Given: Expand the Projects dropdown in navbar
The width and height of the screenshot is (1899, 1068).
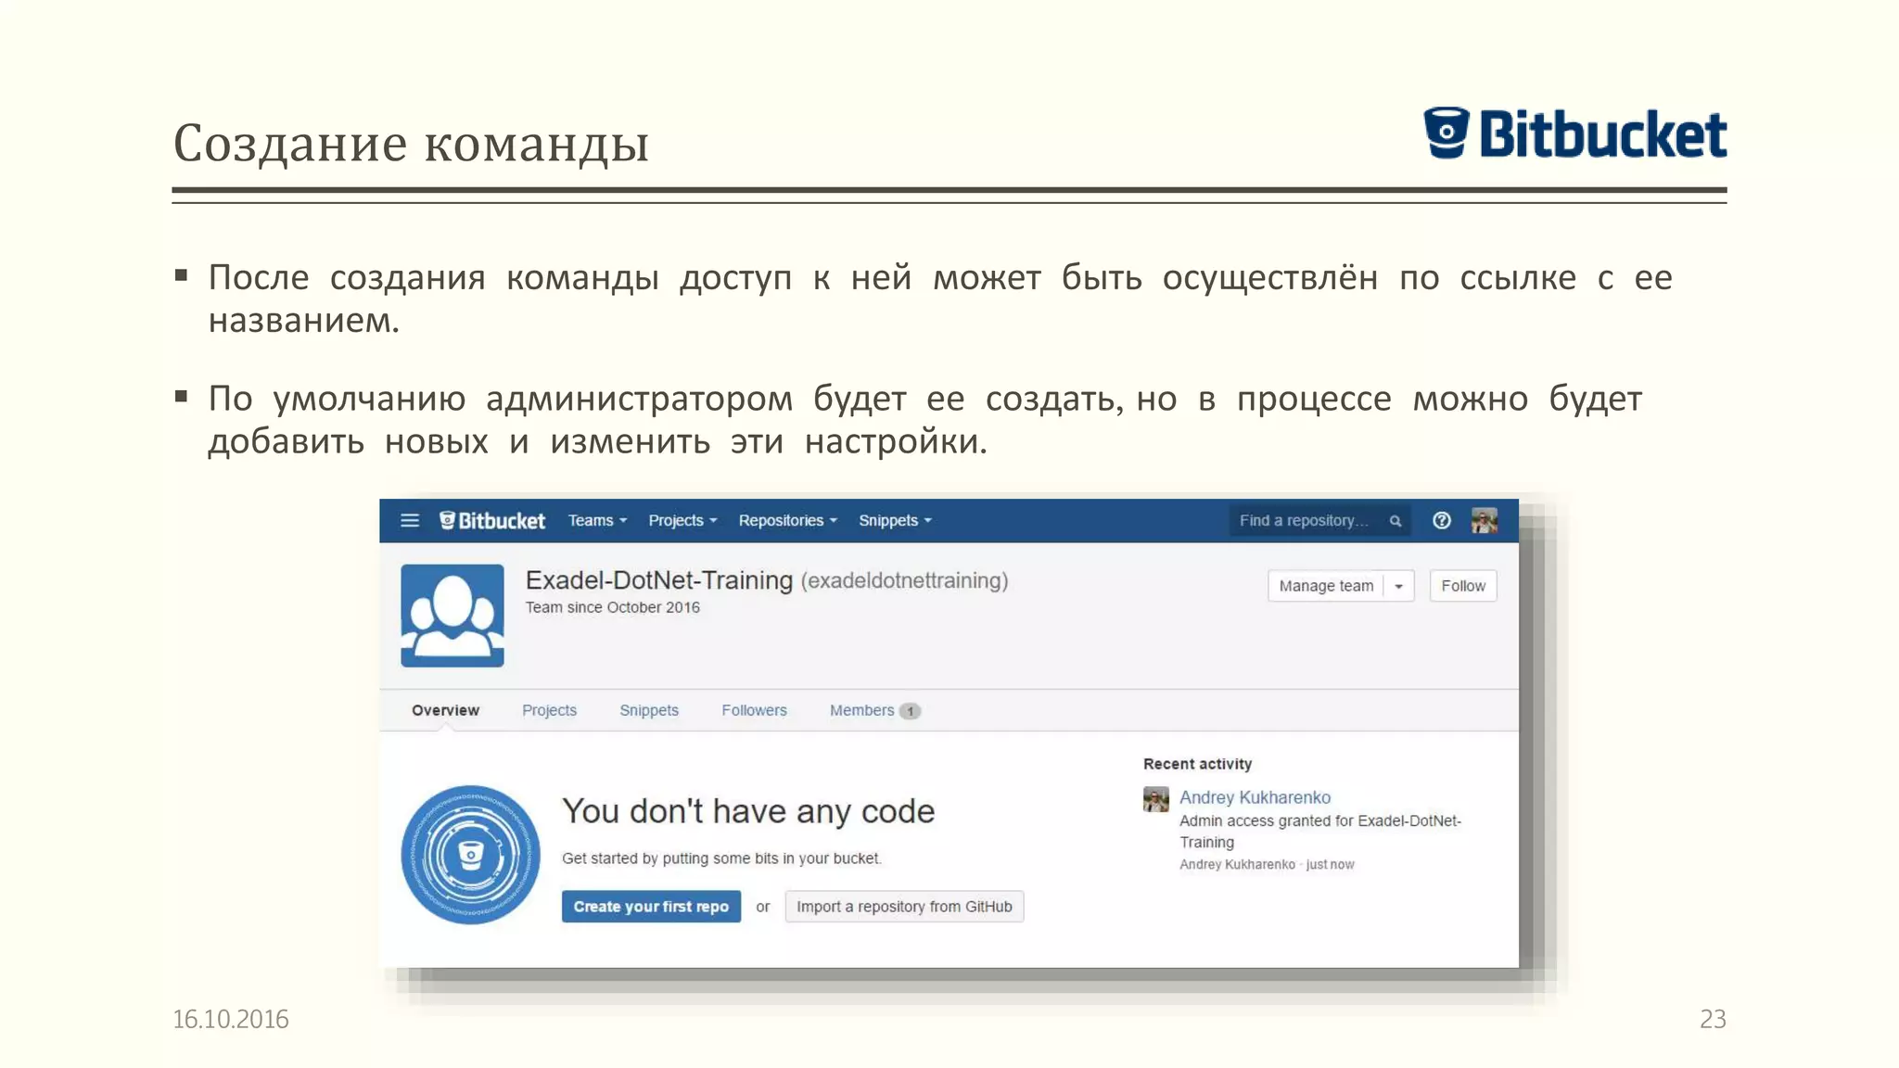Looking at the screenshot, I should pyautogui.click(x=682, y=520).
